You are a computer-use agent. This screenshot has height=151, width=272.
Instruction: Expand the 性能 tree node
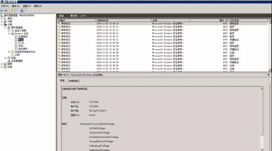5,58
